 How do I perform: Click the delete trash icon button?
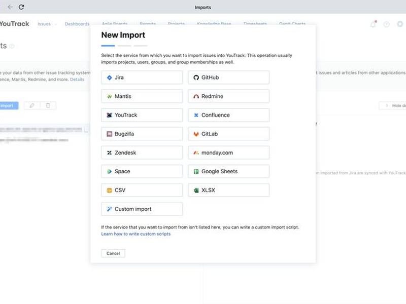pyautogui.click(x=48, y=105)
